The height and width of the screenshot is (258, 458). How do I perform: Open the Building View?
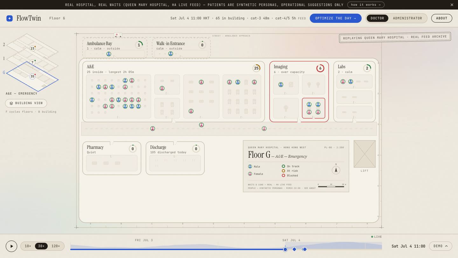[26, 103]
